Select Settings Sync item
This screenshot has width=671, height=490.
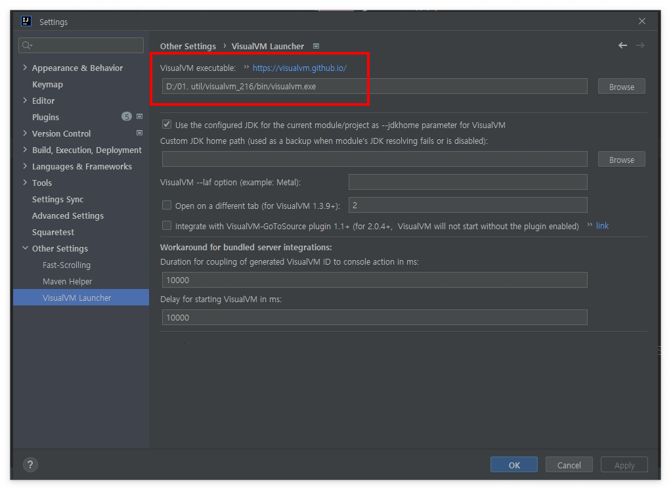[58, 200]
